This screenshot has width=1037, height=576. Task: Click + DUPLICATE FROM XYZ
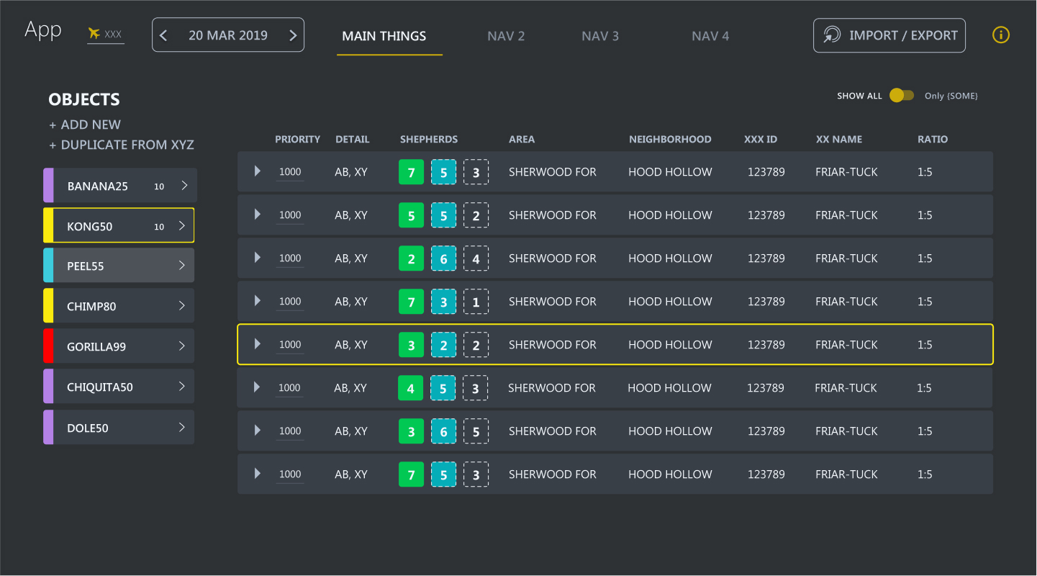(122, 145)
